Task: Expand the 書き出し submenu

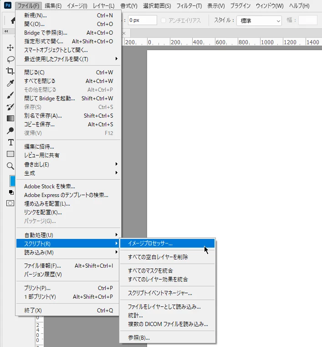Action: point(68,165)
